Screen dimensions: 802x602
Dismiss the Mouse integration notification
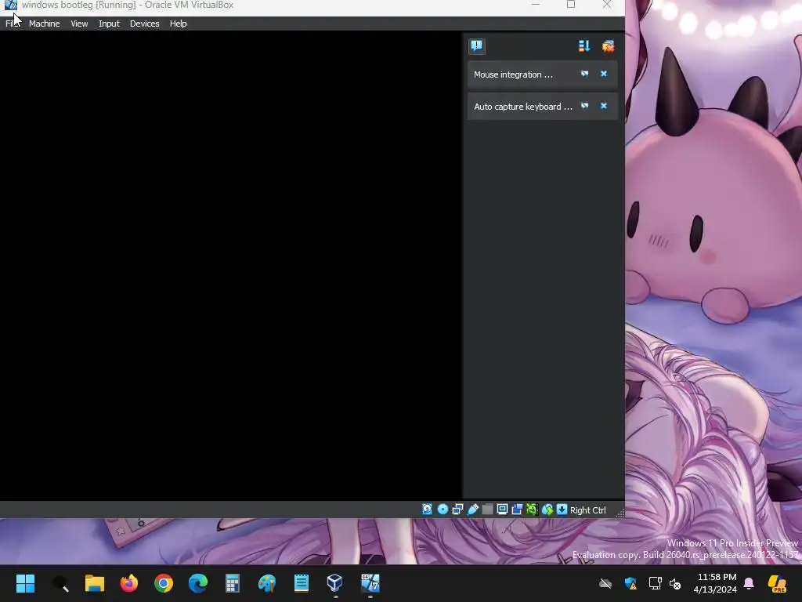coord(604,74)
